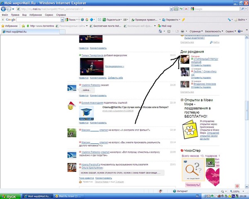The image size is (249, 199).
Task: Click the Поиск button on Google toolbar
Action: tap(71, 19)
